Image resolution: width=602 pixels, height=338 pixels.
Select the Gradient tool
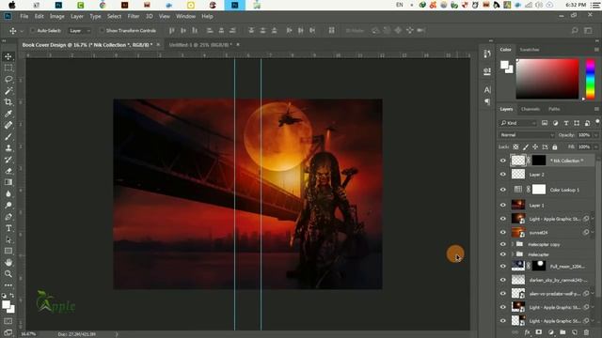[x=8, y=182]
